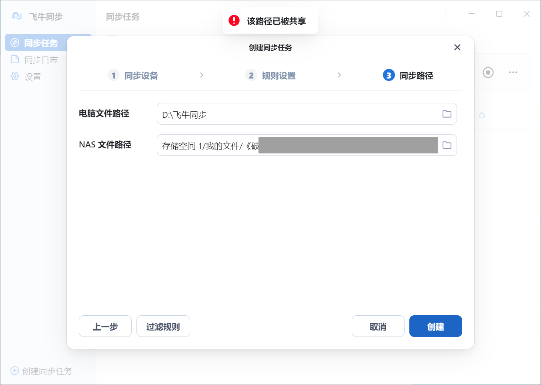Click the folder icon for NAS 文件路径

coord(447,145)
